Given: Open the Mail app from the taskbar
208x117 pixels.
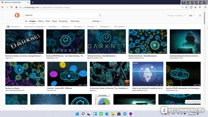Looking at the screenshot, I should 125,114.
